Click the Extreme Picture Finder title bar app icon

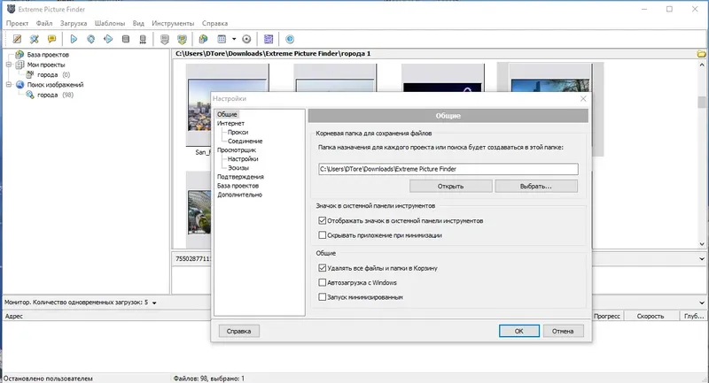coord(11,9)
